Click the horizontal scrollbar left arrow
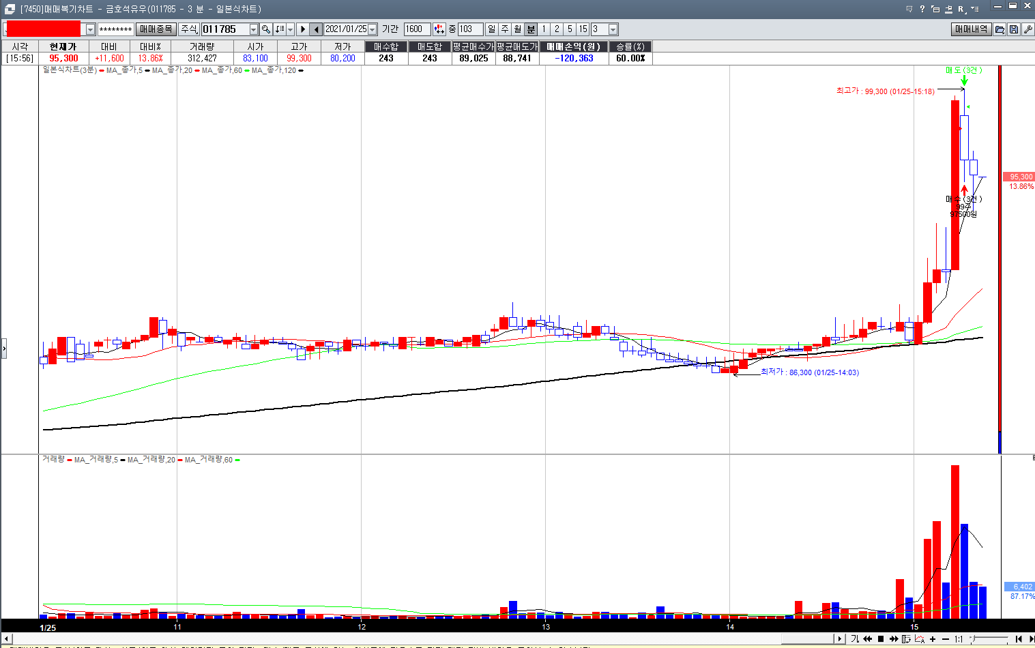The width and height of the screenshot is (1035, 648). [x=5, y=639]
